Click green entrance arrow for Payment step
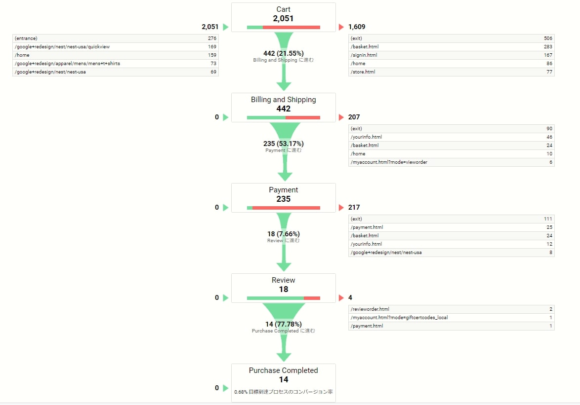 (x=226, y=208)
